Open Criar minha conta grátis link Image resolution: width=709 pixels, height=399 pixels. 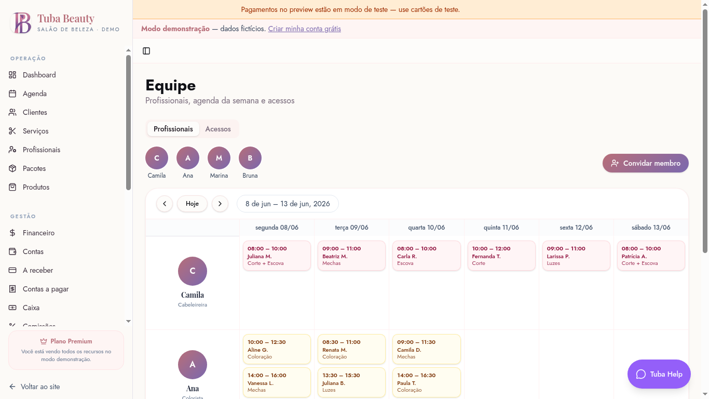point(305,29)
